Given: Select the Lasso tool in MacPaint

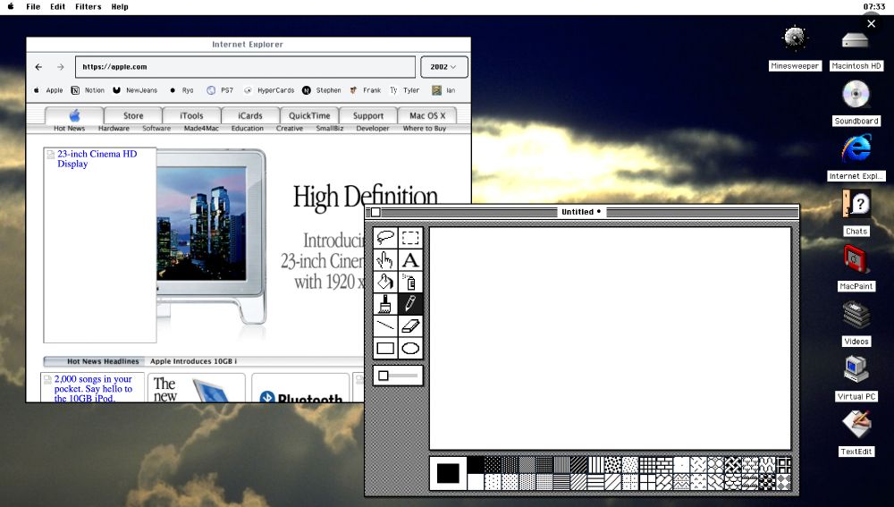Looking at the screenshot, I should point(386,238).
